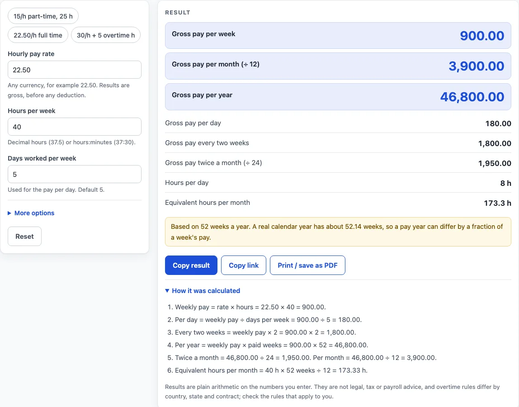
Task: Focus the Hours per week field
Action: [x=75, y=127]
